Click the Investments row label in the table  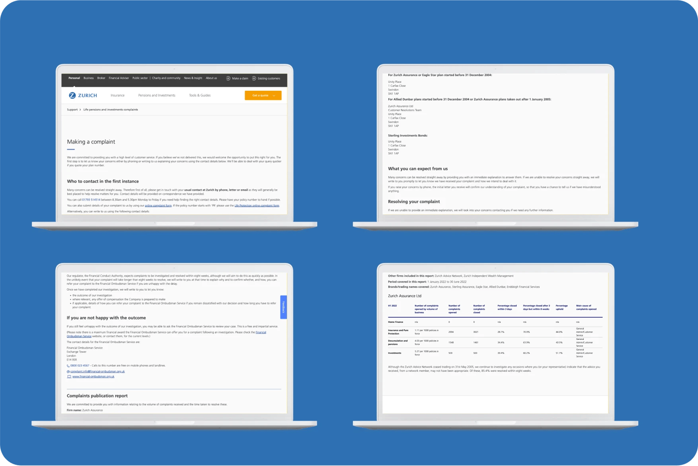(x=395, y=353)
